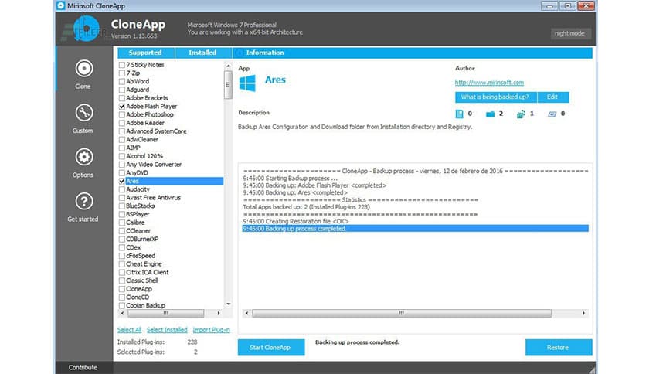Click the CloneApp logo in the header
Viewport: 646px width, 374px height.
86,29
